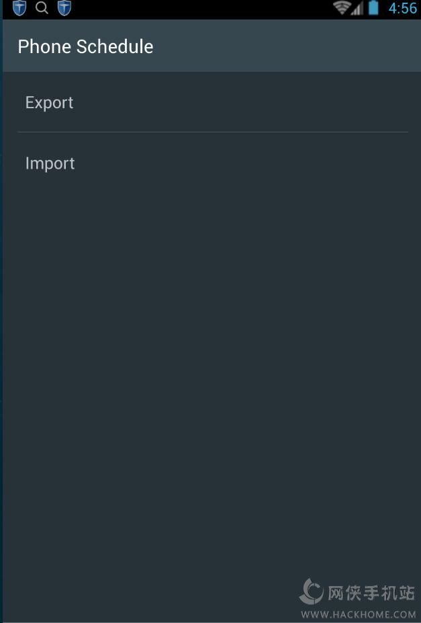Click the 4:56 clock in status bar

pyautogui.click(x=403, y=9)
